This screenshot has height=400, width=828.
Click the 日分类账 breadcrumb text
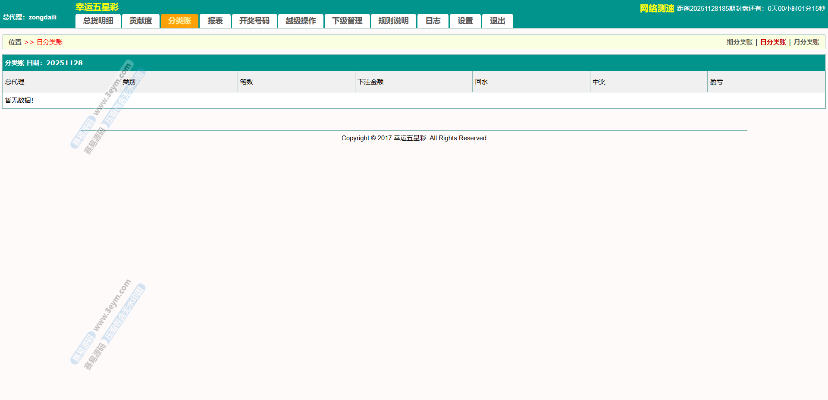(x=50, y=42)
